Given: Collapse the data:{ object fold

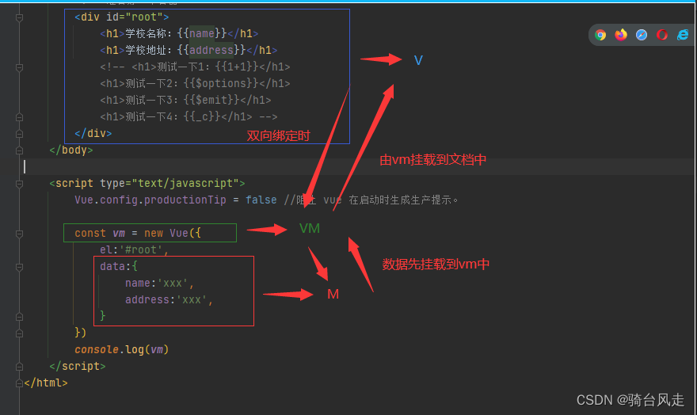Looking at the screenshot, I should point(19,267).
